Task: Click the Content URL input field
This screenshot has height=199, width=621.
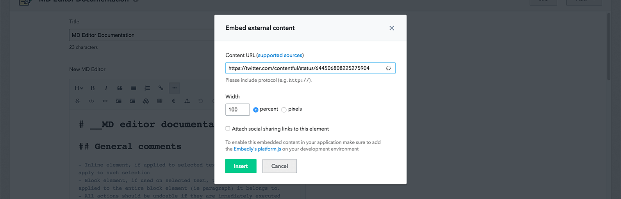Action: (310, 68)
